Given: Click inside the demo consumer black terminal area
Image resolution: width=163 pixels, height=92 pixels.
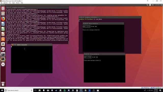Looking at the screenshot, I should [x=32, y=60].
